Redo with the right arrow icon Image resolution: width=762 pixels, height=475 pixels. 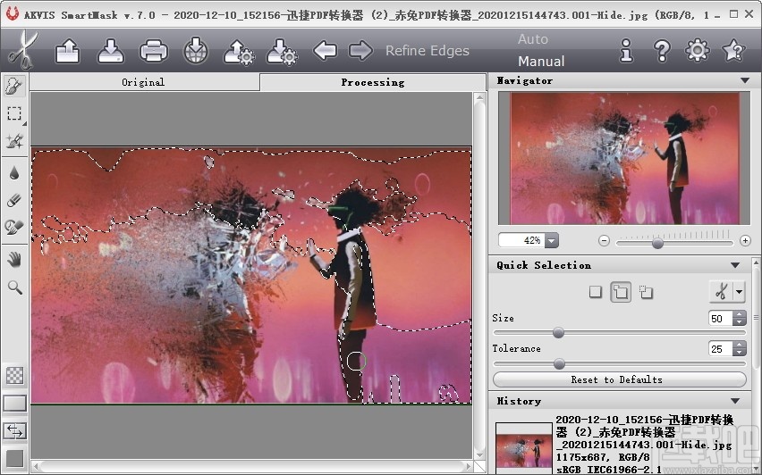(x=361, y=51)
